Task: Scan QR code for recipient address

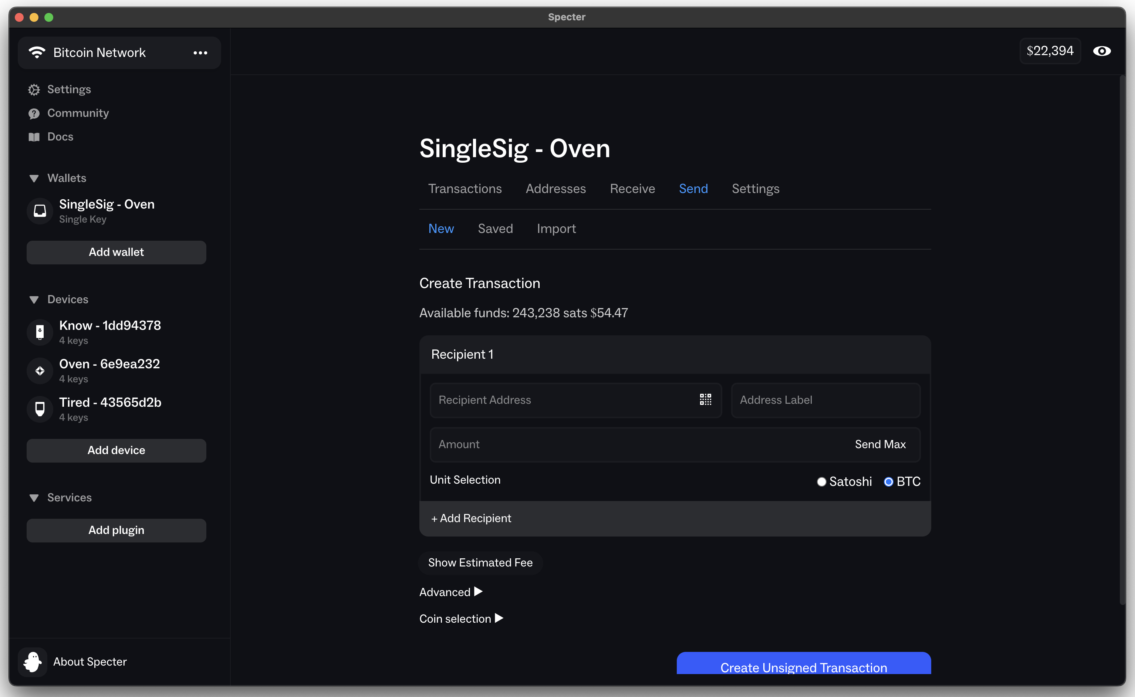Action: click(705, 400)
